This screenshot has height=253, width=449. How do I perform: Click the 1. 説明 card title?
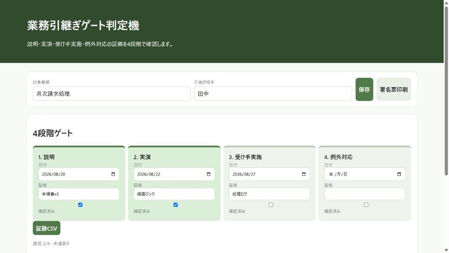(46, 157)
